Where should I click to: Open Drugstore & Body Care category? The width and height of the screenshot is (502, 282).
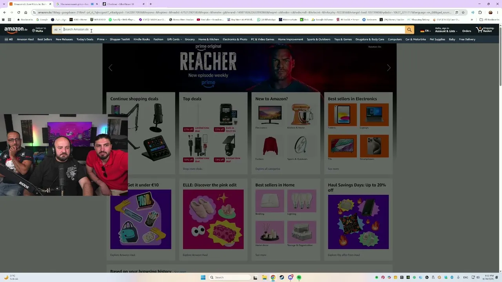(x=370, y=39)
